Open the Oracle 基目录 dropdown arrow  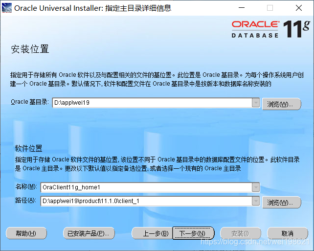255,103
